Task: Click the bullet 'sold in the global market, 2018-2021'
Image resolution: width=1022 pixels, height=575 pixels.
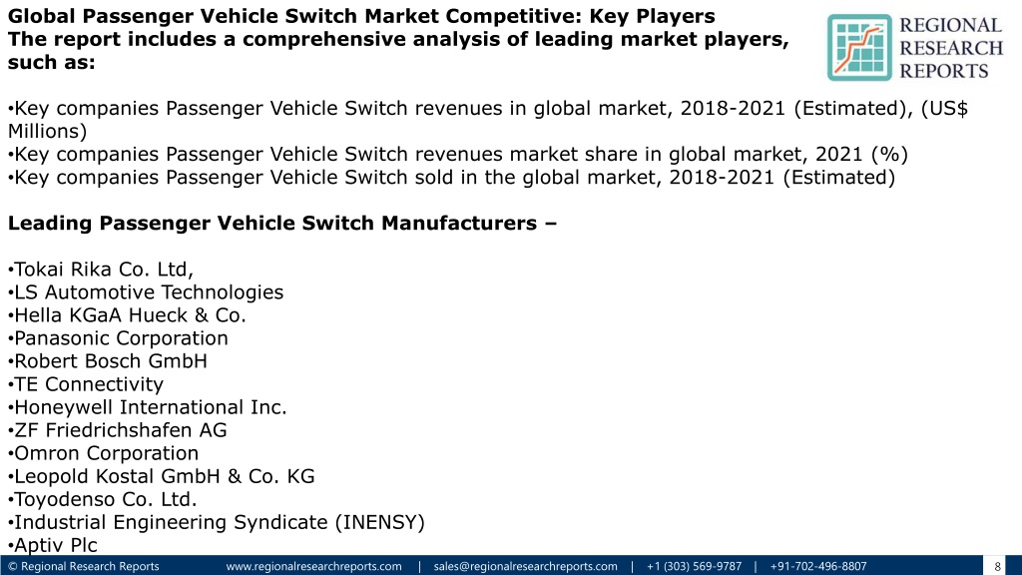Action: click(x=451, y=177)
